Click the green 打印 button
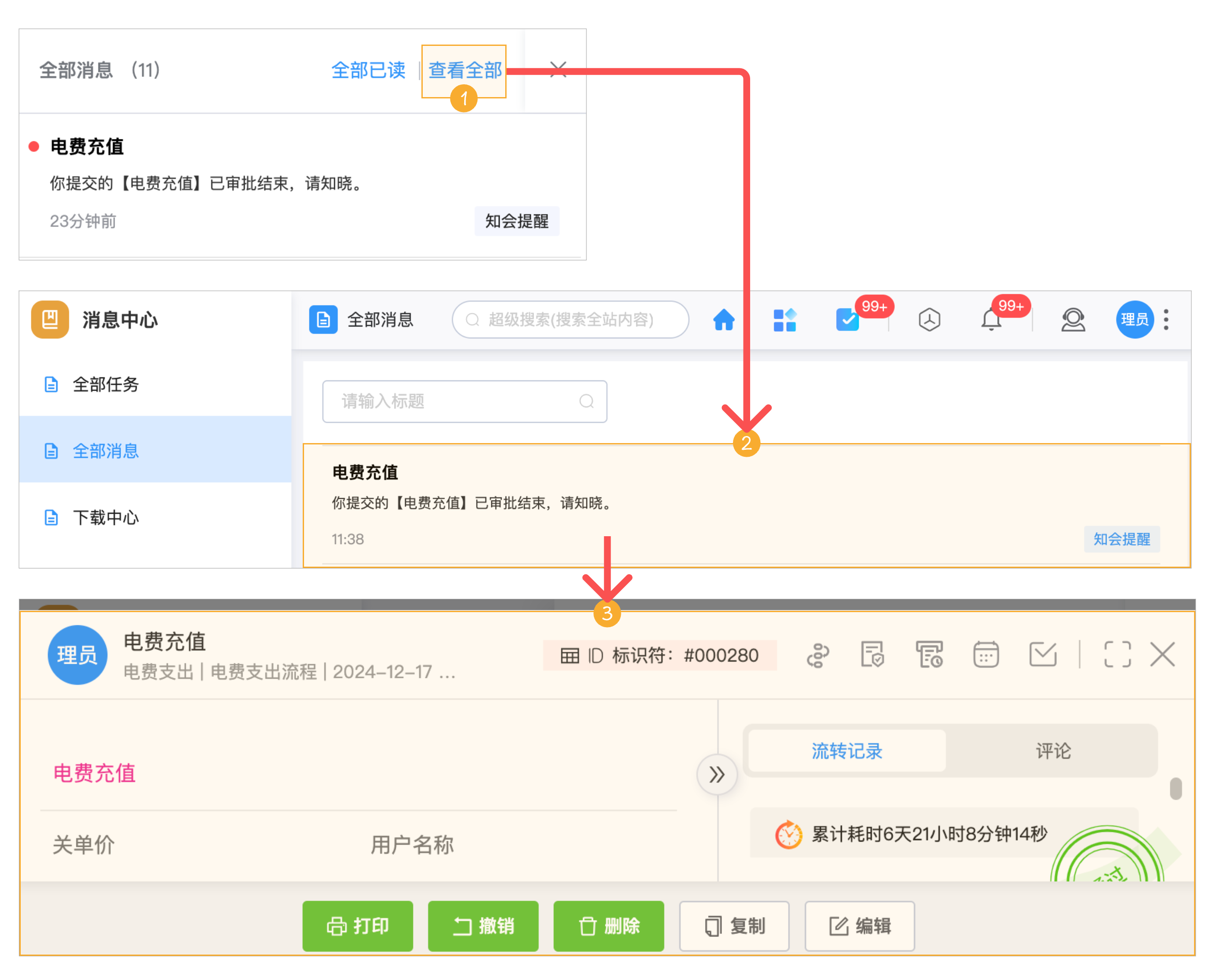Image resolution: width=1217 pixels, height=974 pixels. pos(357,926)
